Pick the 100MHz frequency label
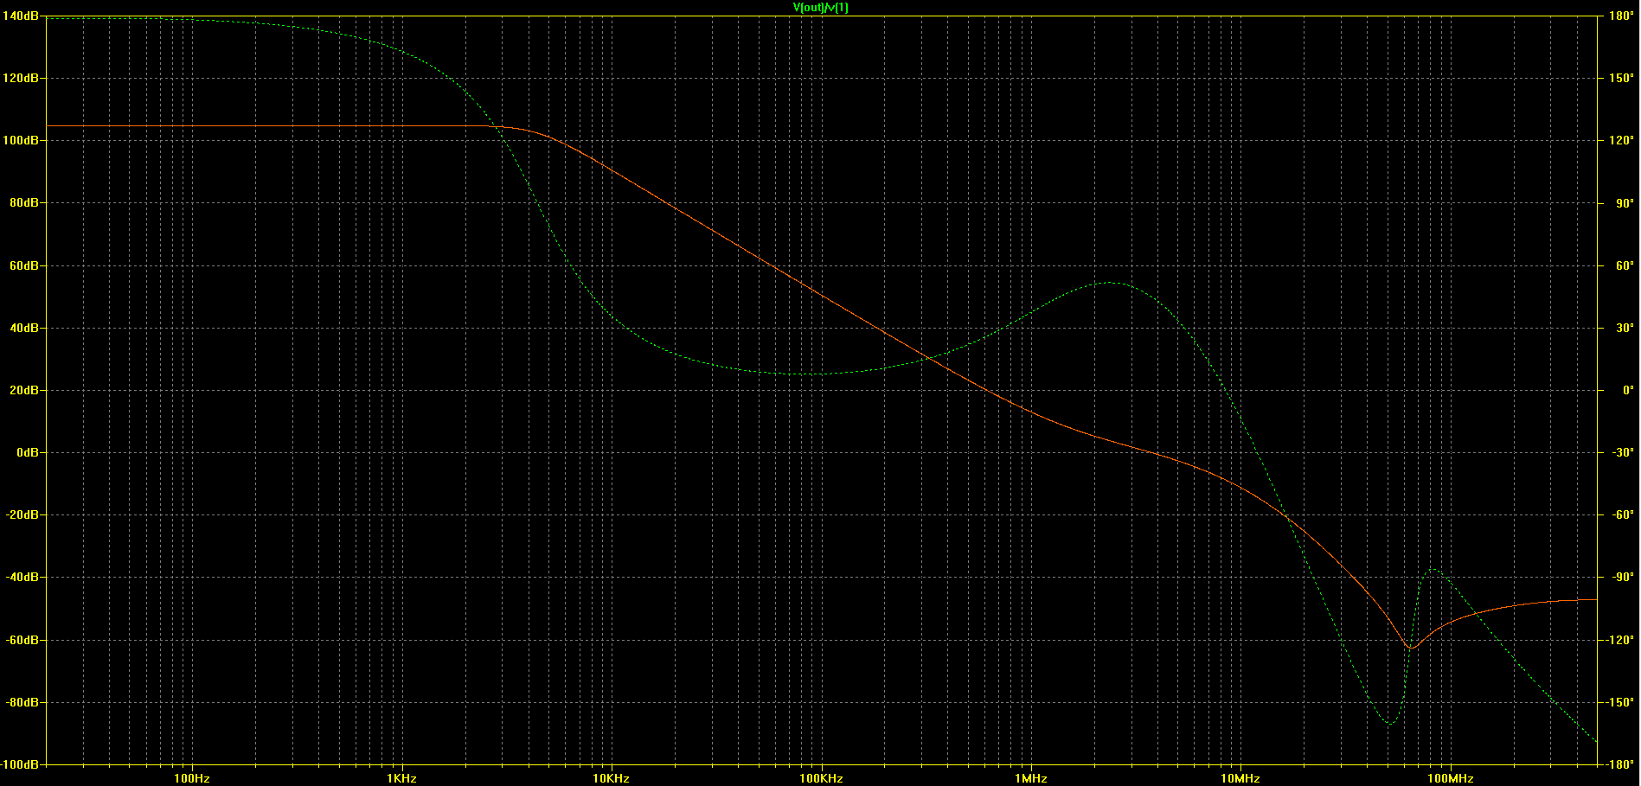 1451,778
